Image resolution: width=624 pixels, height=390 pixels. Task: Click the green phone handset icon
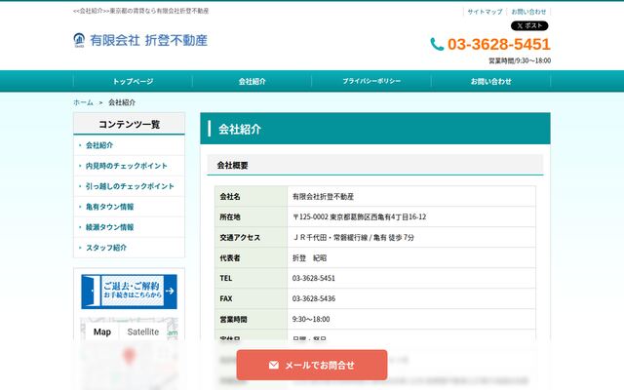coord(437,44)
